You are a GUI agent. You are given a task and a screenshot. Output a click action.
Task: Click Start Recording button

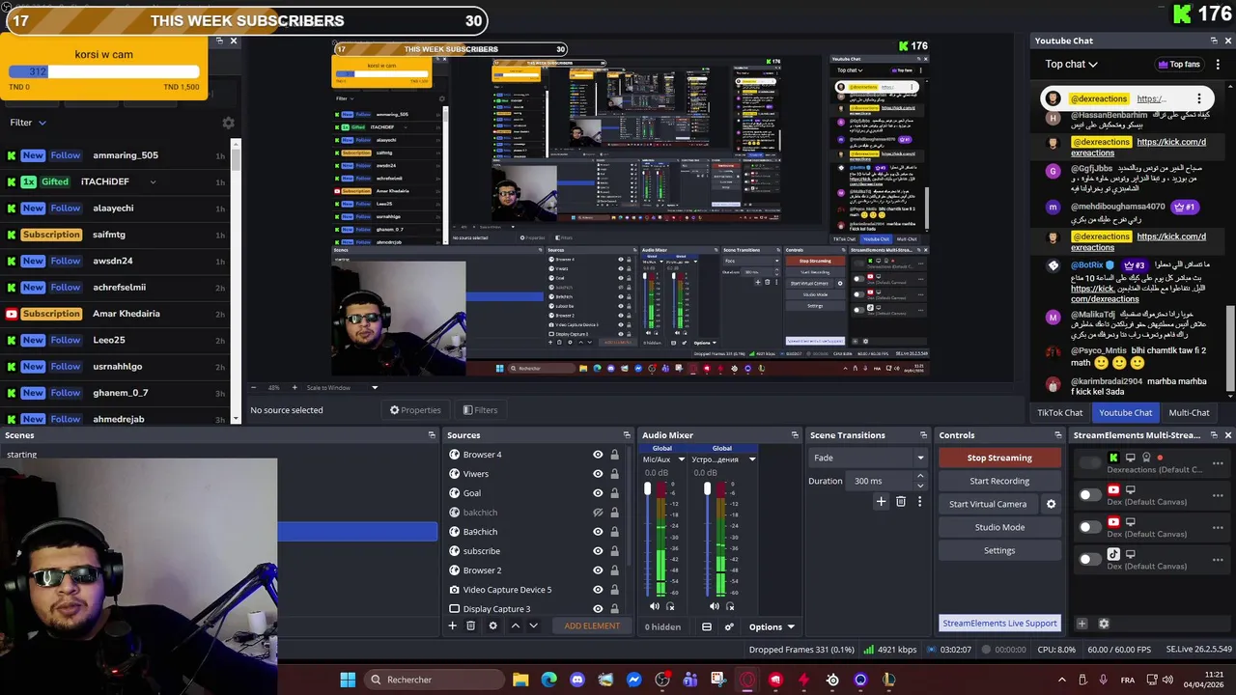point(999,481)
